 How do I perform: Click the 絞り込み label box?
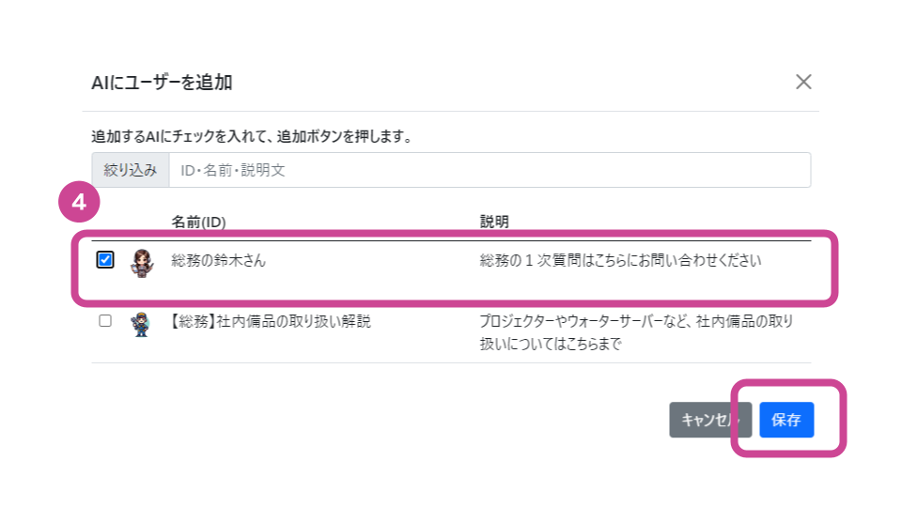(131, 170)
